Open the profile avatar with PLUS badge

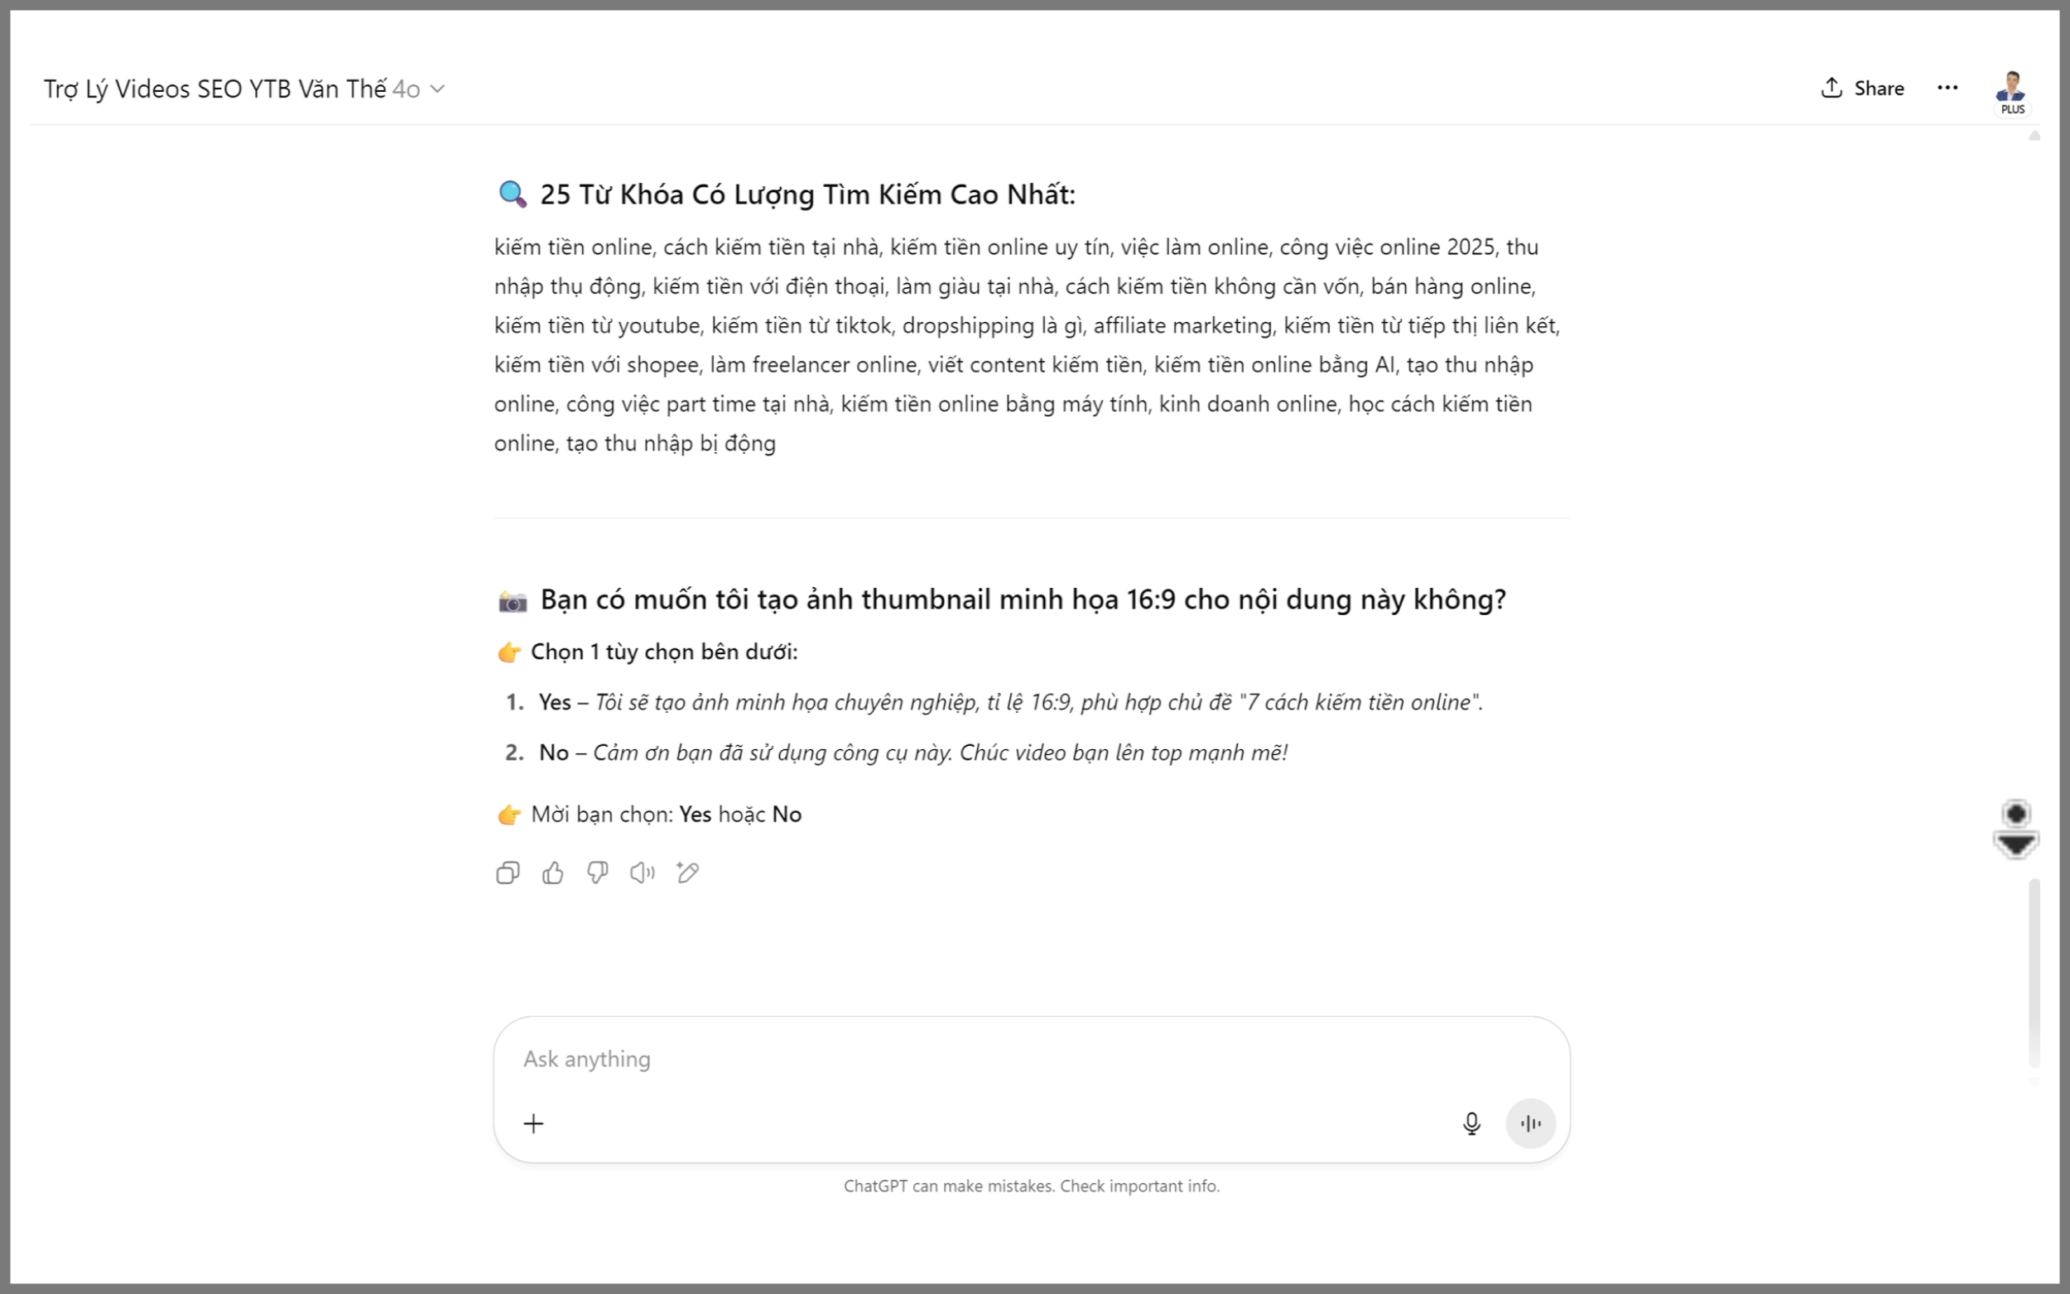point(2011,92)
